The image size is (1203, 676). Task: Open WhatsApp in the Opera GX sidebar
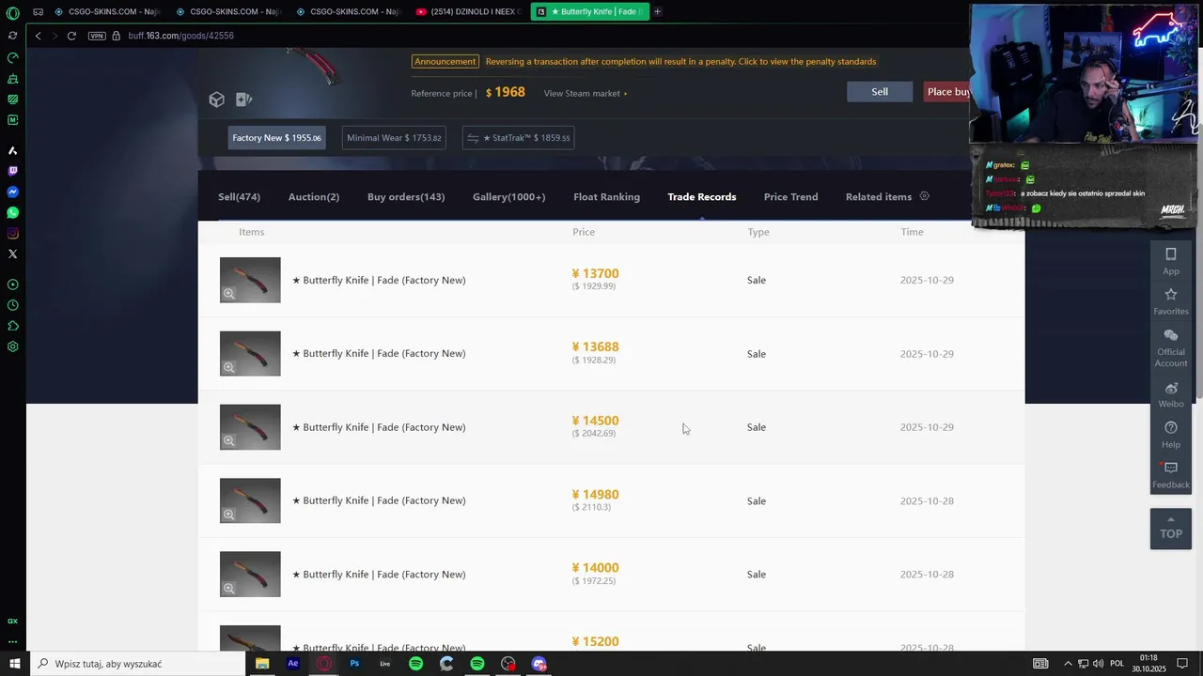[x=13, y=212]
